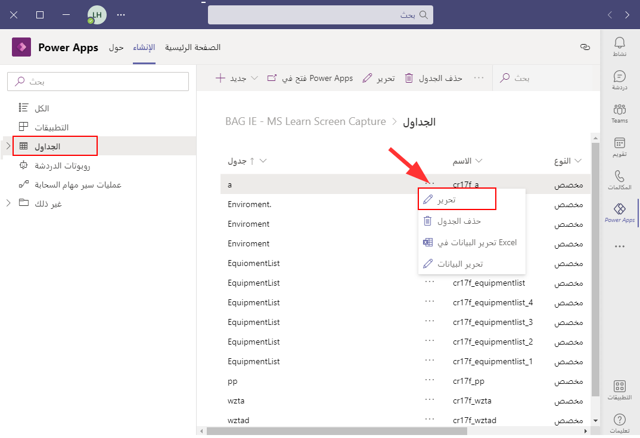Click the ellipsis for row cr17f_wztad
Image resolution: width=640 pixels, height=438 pixels.
430,419
